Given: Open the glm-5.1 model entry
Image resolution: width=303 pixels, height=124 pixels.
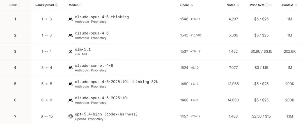Looking at the screenshot, I should [x=83, y=49].
